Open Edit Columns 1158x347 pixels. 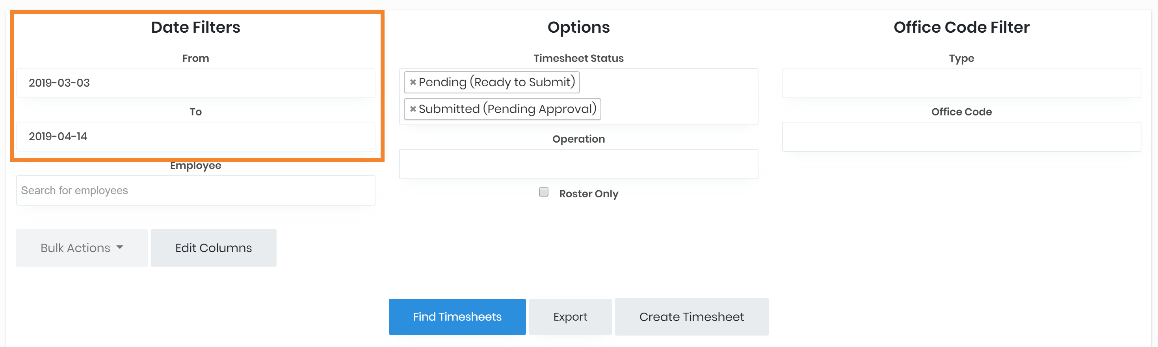click(x=213, y=248)
